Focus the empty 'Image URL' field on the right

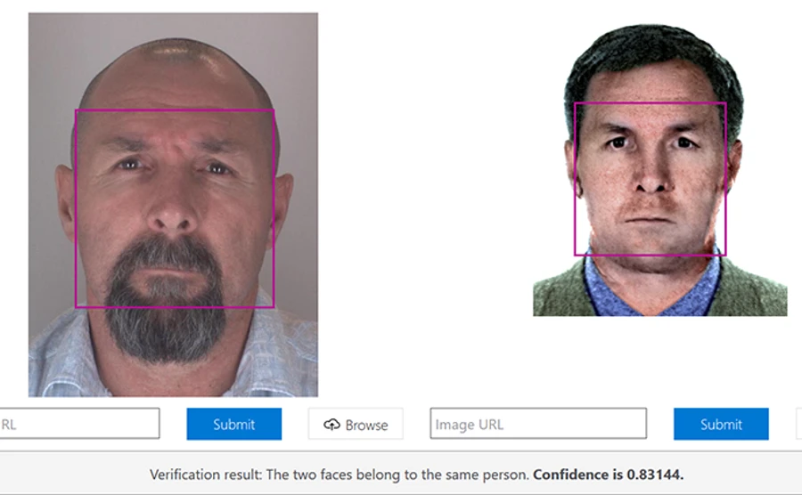[x=538, y=425]
